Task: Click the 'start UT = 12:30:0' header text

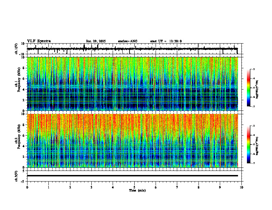Action: click(166, 41)
